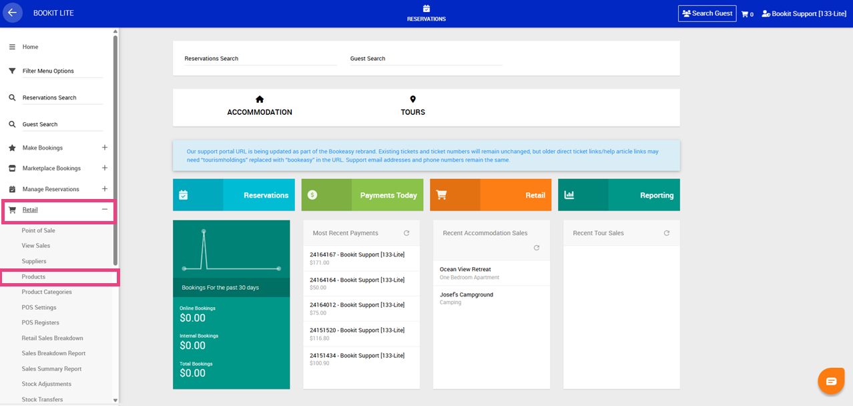The image size is (853, 406).
Task: Select the Tours tab
Action: [412, 107]
